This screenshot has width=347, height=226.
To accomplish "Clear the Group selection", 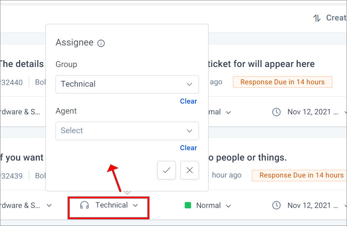I will click(x=188, y=101).
